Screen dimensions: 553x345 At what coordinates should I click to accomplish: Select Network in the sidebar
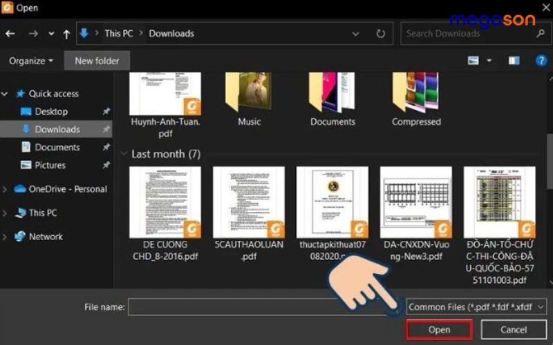(x=46, y=237)
